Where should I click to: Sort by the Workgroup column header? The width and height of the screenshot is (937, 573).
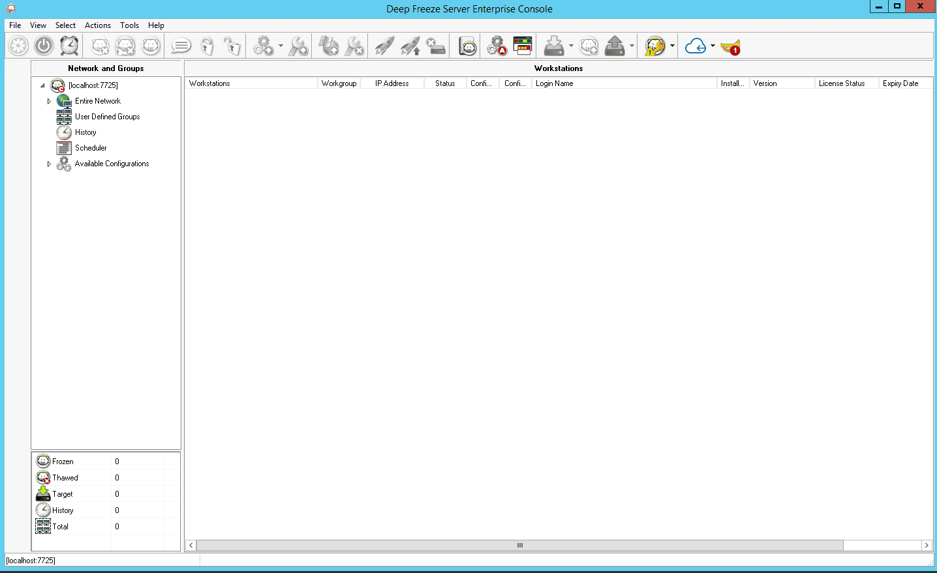[339, 83]
